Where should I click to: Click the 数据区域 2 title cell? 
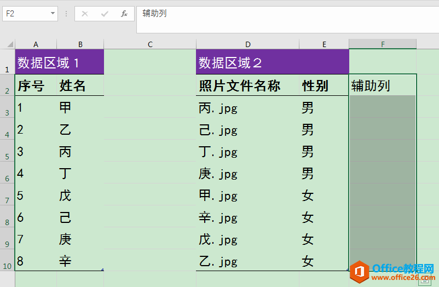point(273,62)
